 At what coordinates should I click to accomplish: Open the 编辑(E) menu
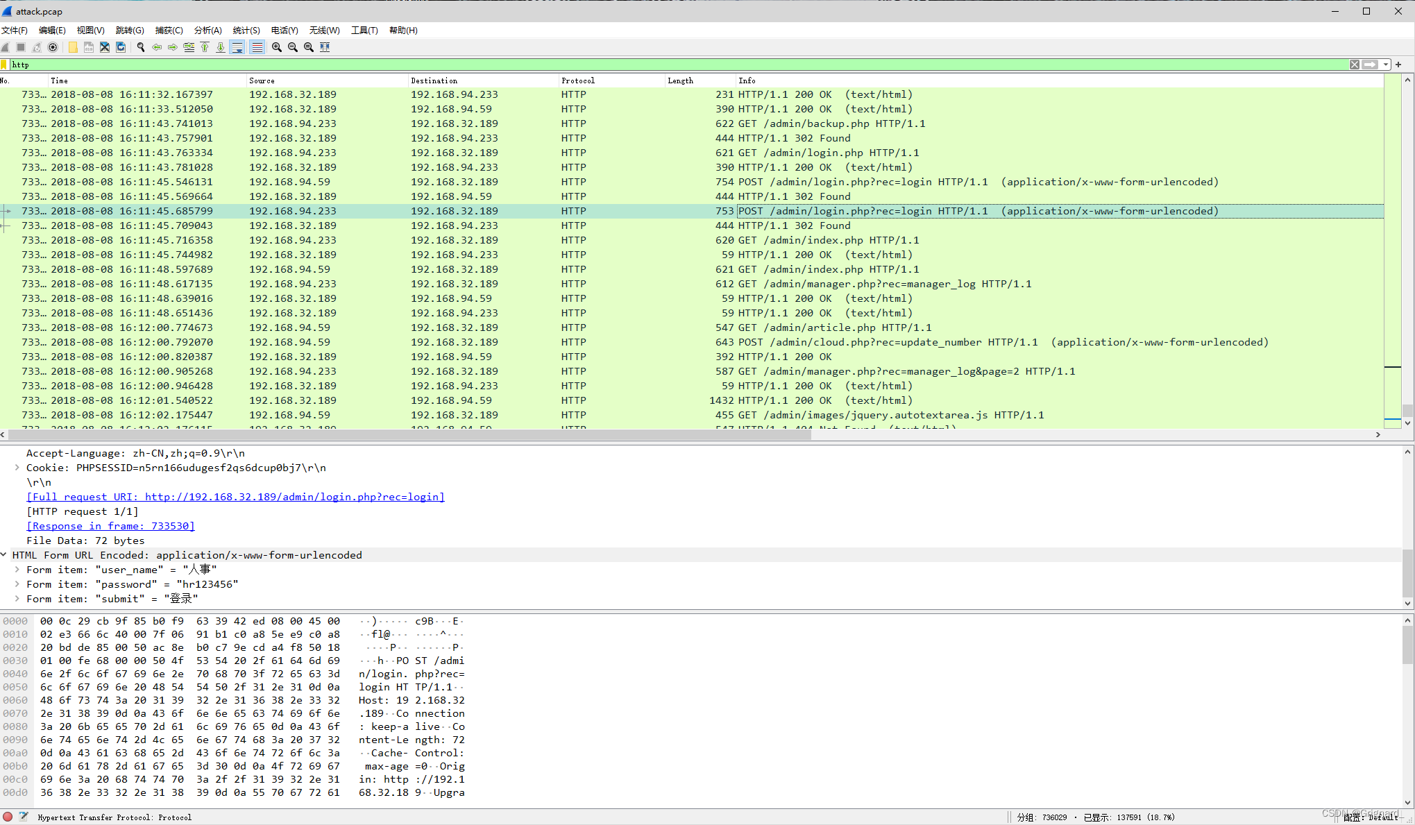[52, 30]
